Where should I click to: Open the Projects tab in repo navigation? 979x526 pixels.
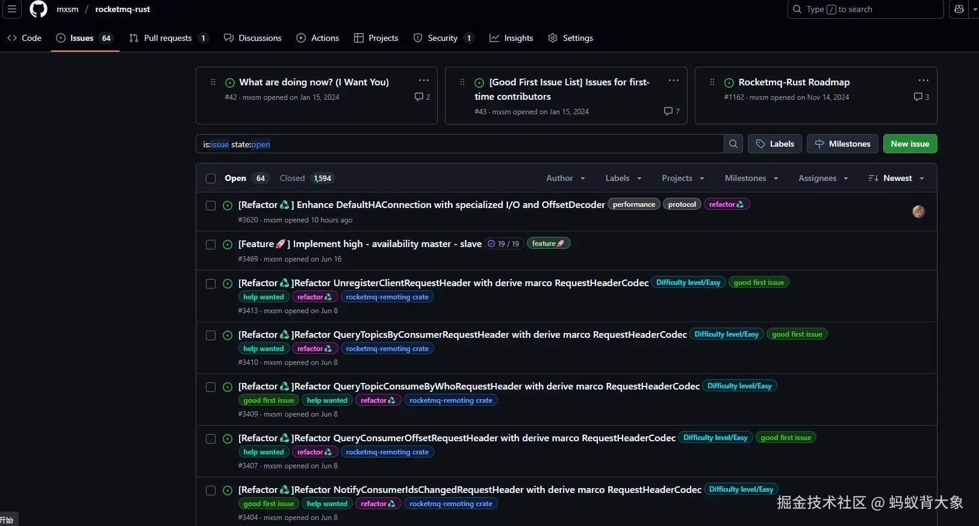376,38
